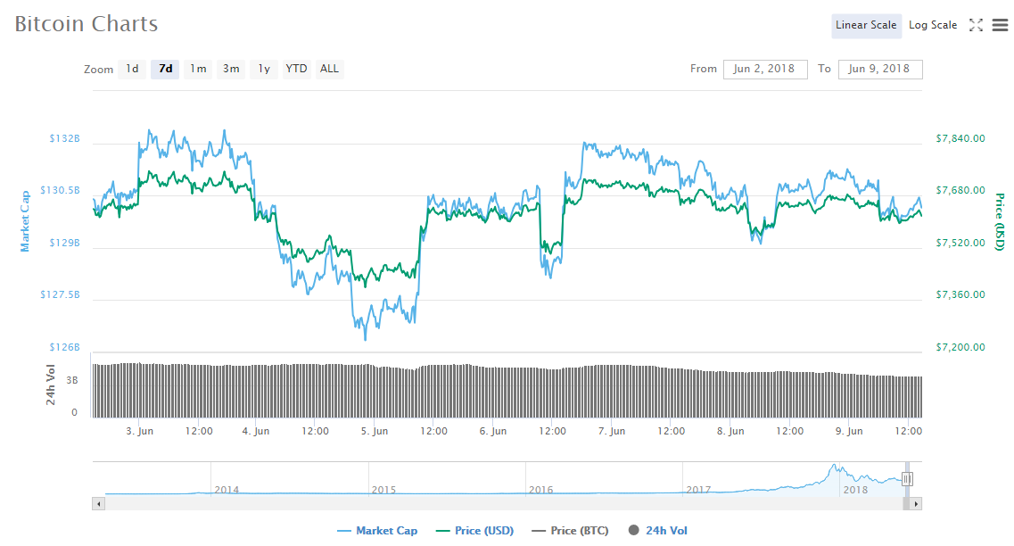Click the $7,680.00 axis label
Image resolution: width=1014 pixels, height=546 pixels.
coord(960,190)
